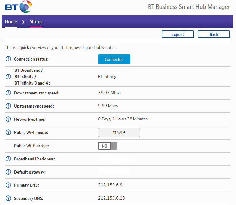Click the BT Wi-fi mode button
Image resolution: width=236 pixels, height=205 pixels.
[x=119, y=133]
